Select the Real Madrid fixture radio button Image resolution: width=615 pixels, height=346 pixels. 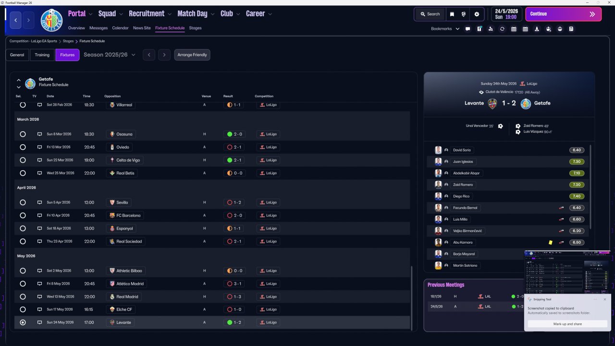pos(23,297)
